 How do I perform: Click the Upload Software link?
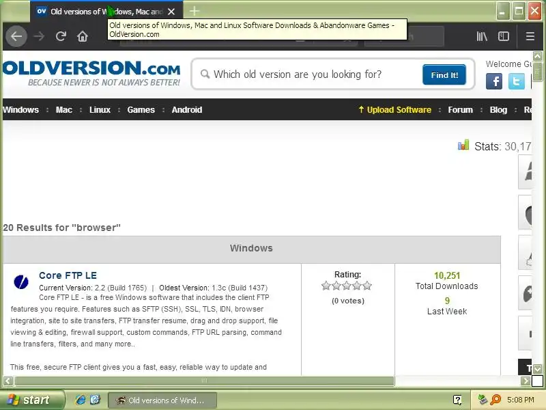(x=395, y=110)
